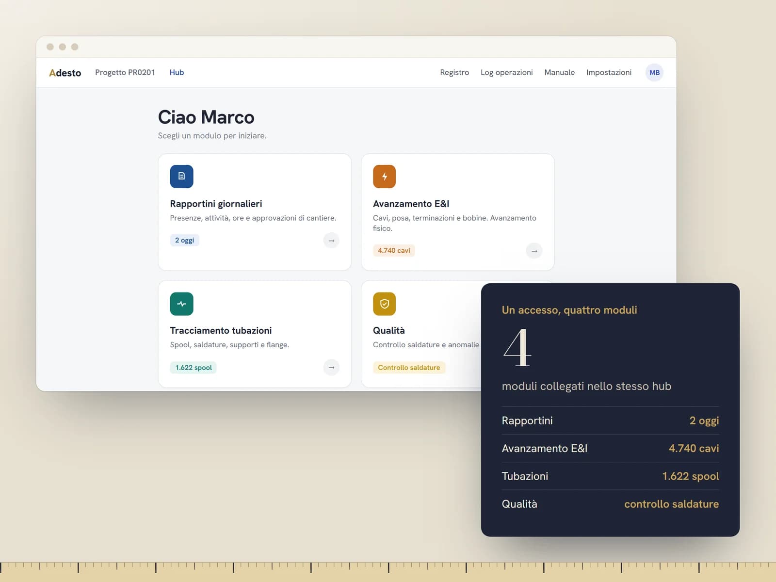Click the 2 oggi badge
The width and height of the screenshot is (776, 582).
click(x=184, y=240)
